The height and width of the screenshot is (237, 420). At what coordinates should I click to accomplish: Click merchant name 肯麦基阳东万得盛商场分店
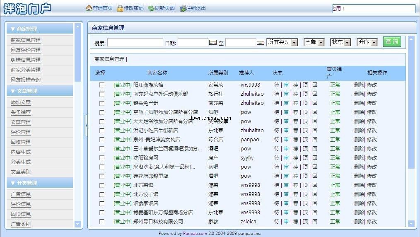[163, 213]
